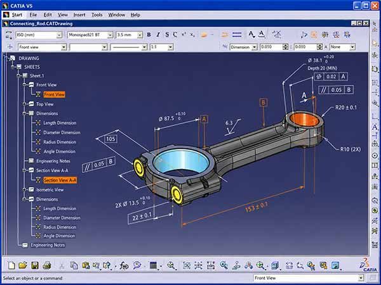Toggle Bold text formatting
Screen dimensions: 381x285
click(149, 35)
